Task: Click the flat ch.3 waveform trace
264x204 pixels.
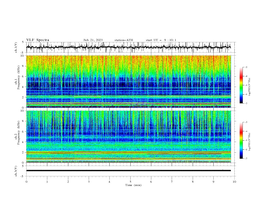Action: coord(128,171)
